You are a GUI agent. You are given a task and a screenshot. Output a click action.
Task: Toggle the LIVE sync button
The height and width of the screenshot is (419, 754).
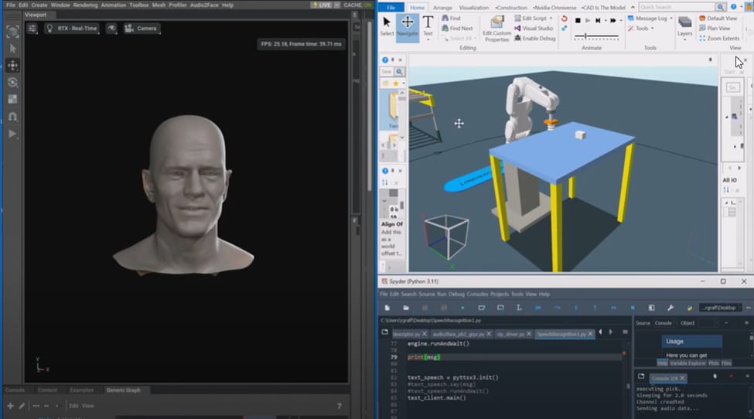322,5
